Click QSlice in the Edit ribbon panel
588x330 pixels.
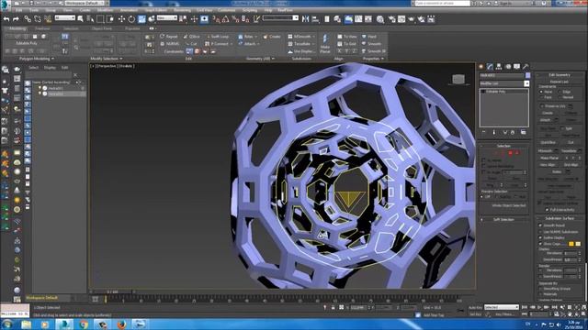pos(192,37)
